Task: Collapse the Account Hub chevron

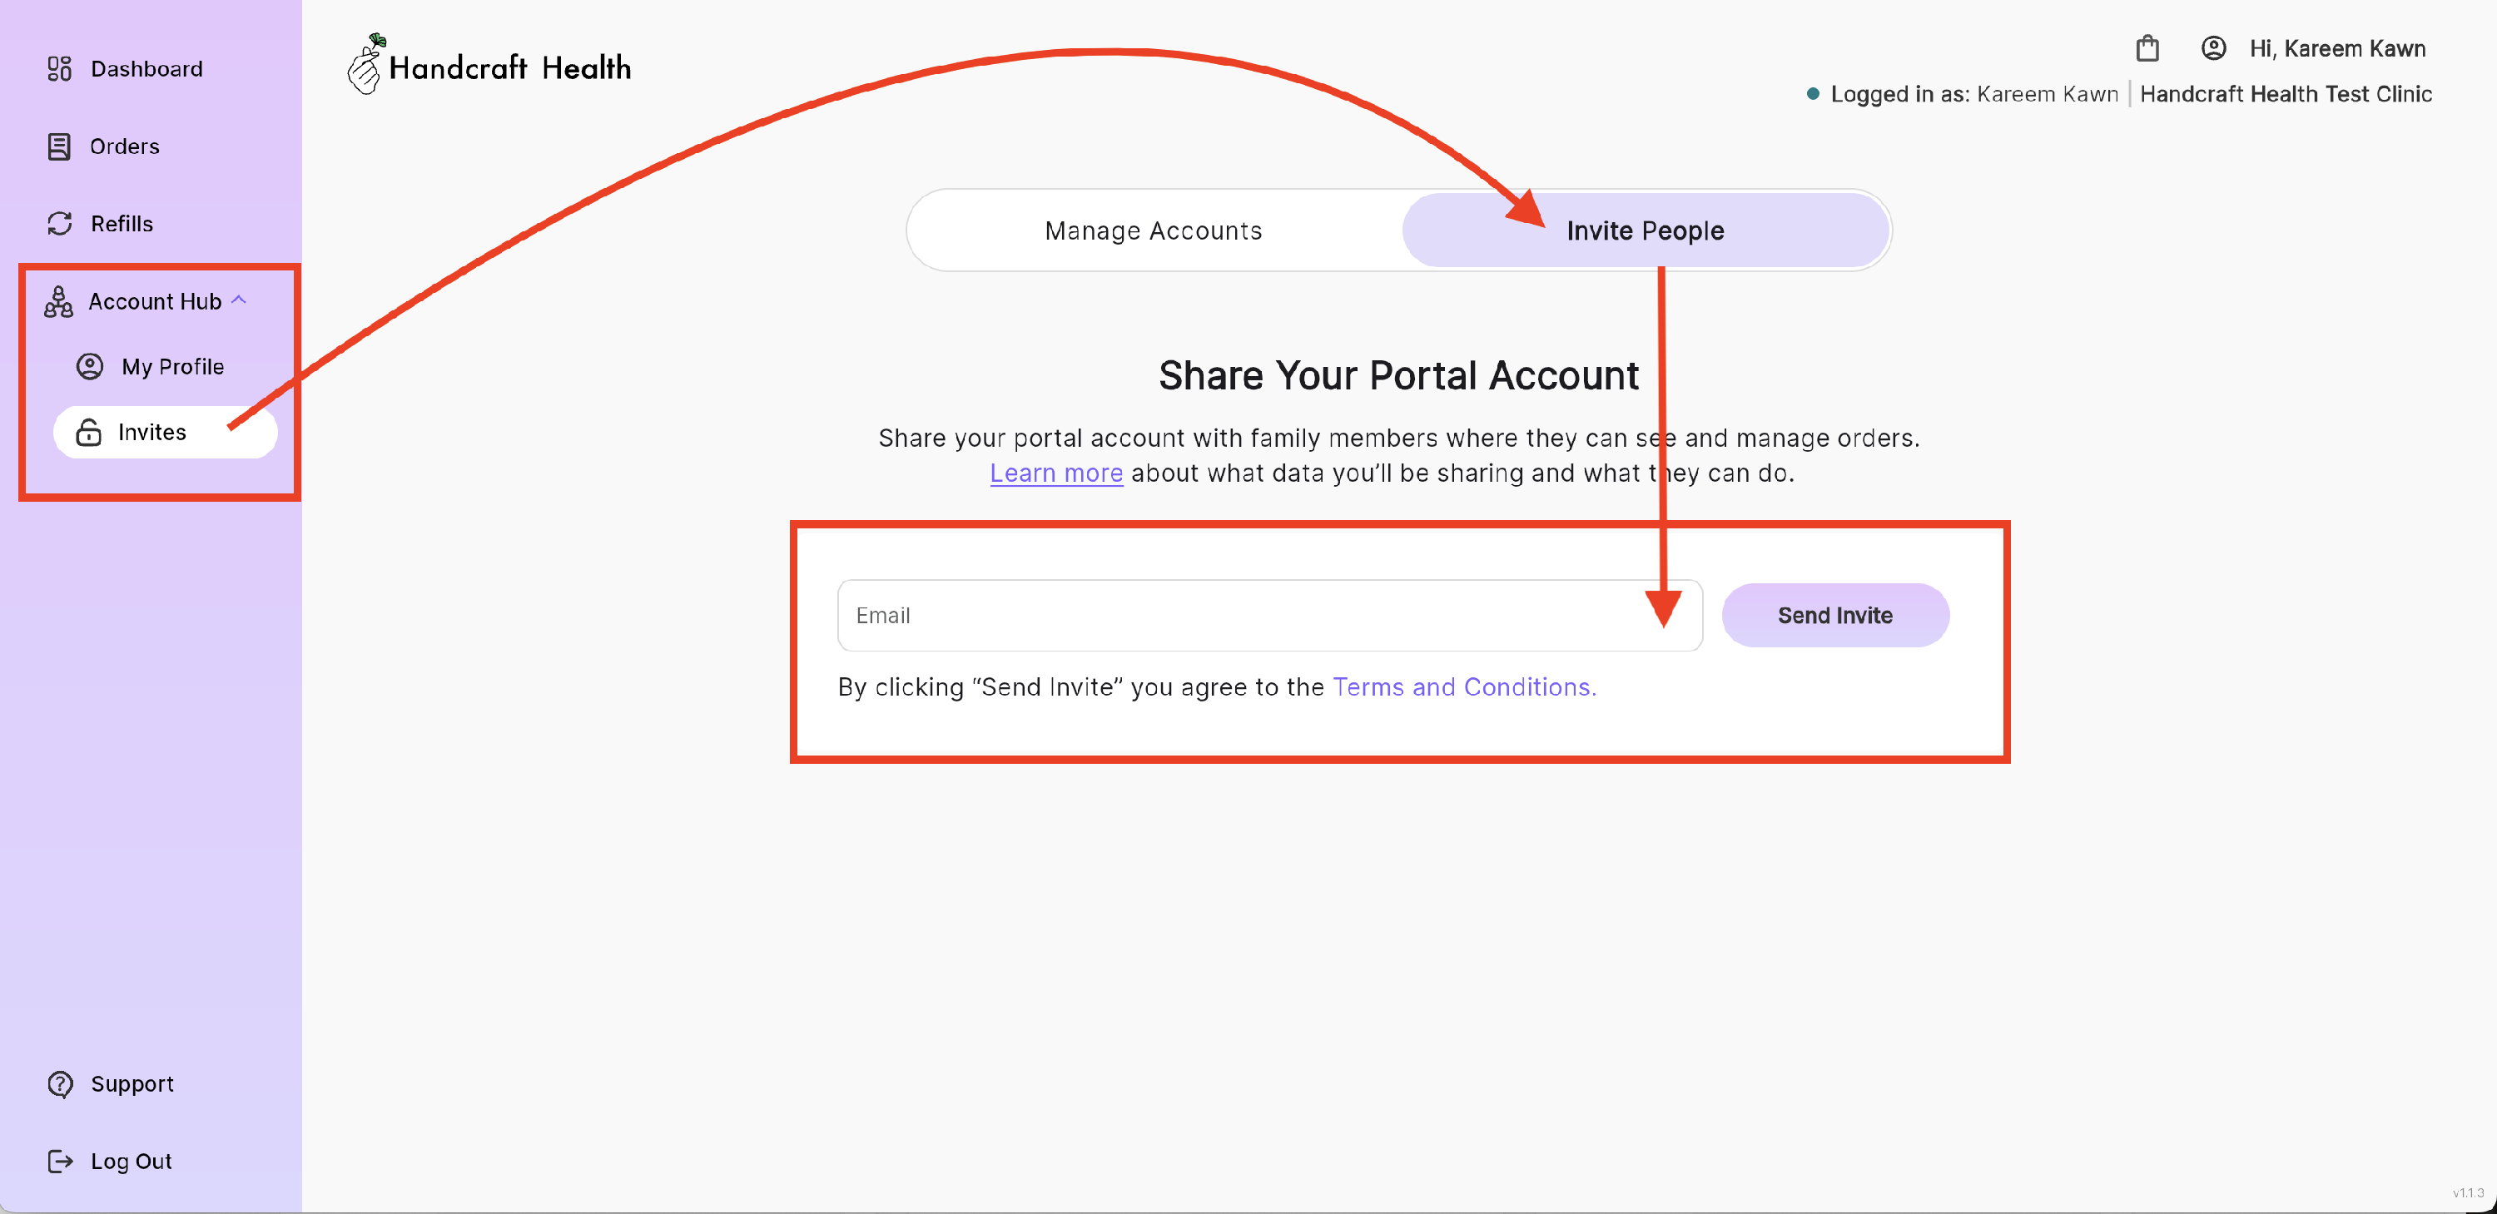Action: click(x=240, y=300)
